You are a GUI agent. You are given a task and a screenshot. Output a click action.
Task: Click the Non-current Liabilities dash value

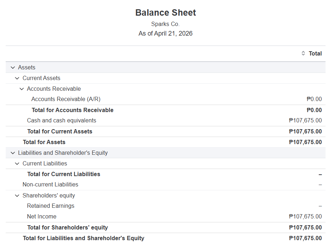pos(320,185)
